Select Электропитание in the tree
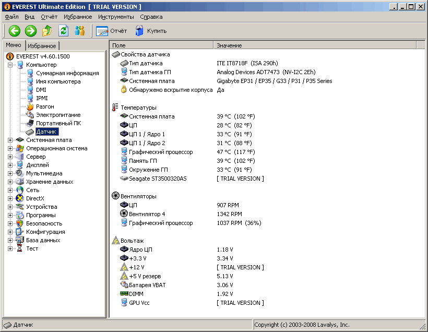428x332 pixels. pos(58,115)
